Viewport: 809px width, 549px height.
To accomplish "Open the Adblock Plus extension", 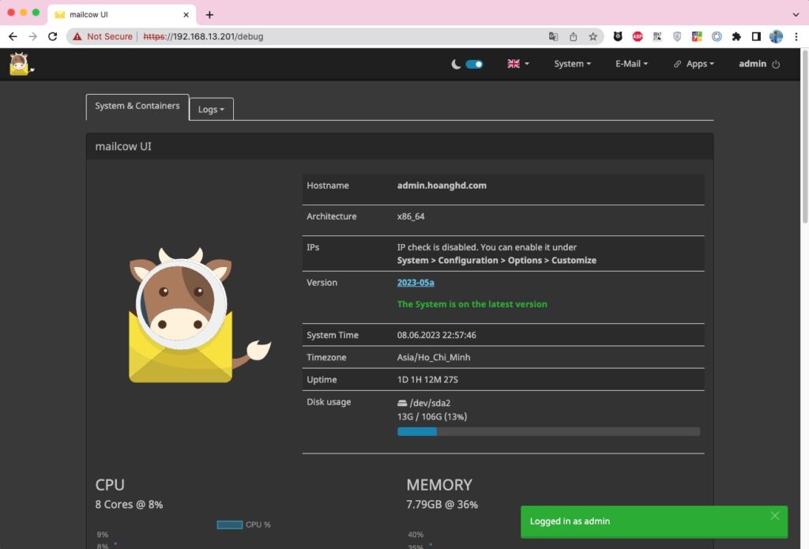I will click(638, 36).
